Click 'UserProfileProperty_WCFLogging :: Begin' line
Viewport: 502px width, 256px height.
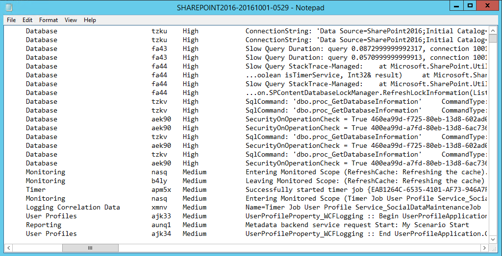[x=366, y=216]
